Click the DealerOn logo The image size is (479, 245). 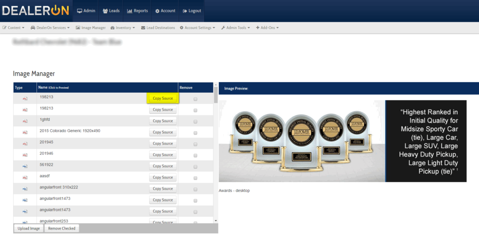[x=36, y=11]
